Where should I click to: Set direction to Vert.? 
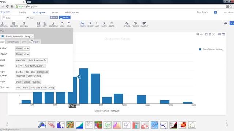point(18,88)
